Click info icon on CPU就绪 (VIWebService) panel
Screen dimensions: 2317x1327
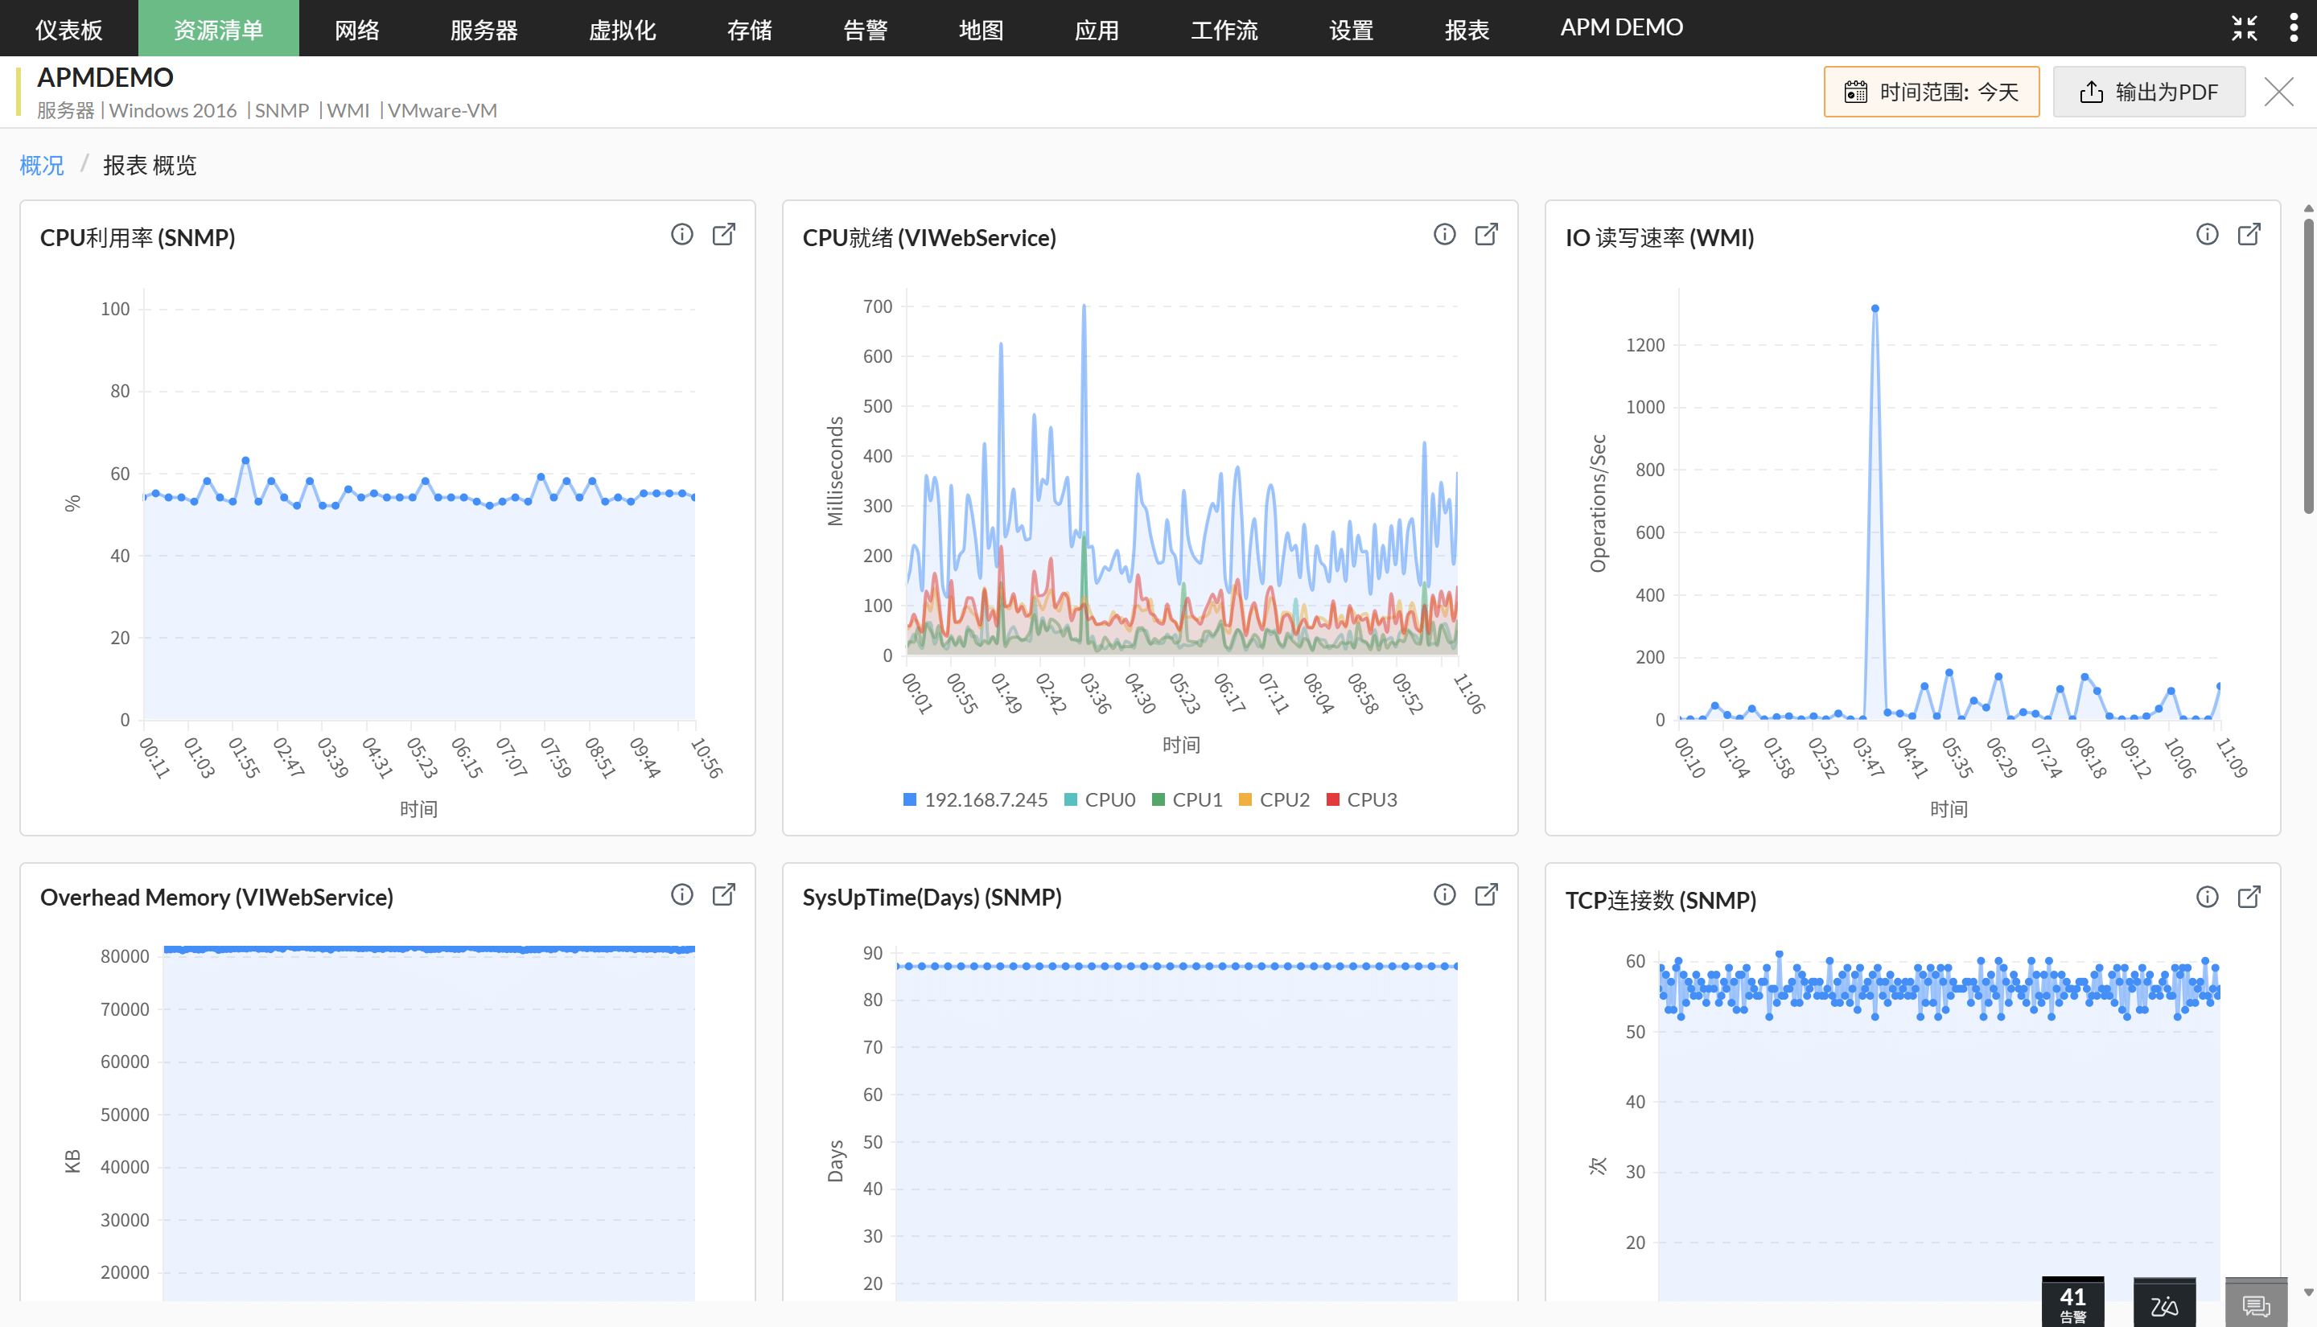click(x=1444, y=234)
